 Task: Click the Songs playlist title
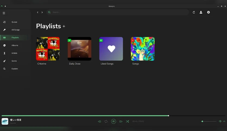135,64
